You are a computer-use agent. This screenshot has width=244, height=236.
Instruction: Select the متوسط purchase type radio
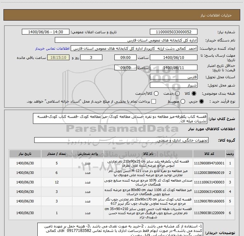(x=183, y=101)
